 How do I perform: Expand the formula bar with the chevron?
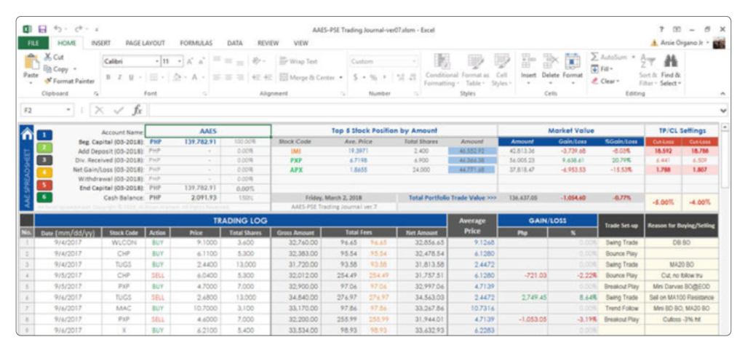[722, 111]
